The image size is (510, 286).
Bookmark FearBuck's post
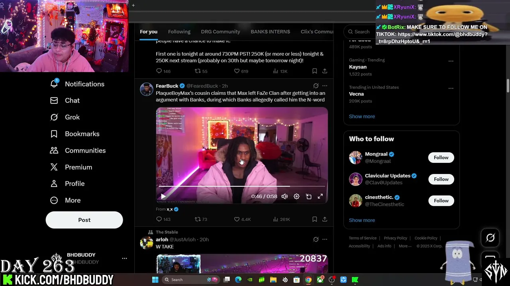click(x=314, y=219)
